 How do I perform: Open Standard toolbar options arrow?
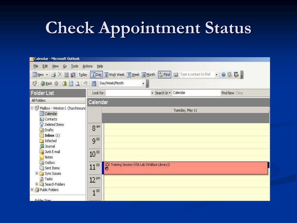point(242,75)
